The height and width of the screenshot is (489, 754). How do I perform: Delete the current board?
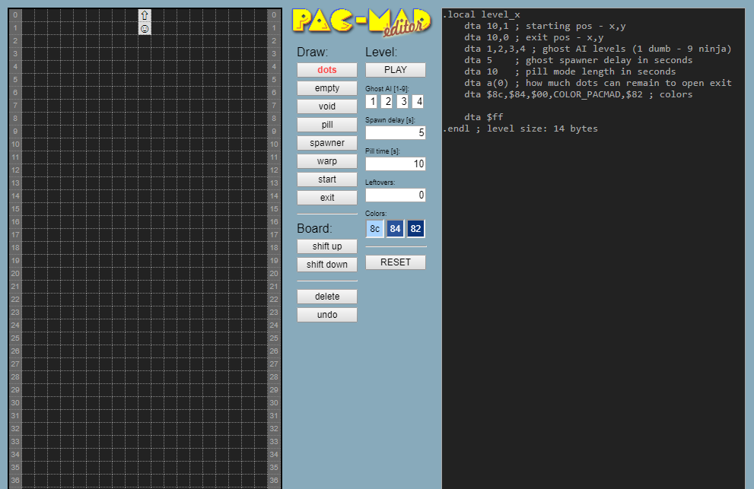coord(326,296)
